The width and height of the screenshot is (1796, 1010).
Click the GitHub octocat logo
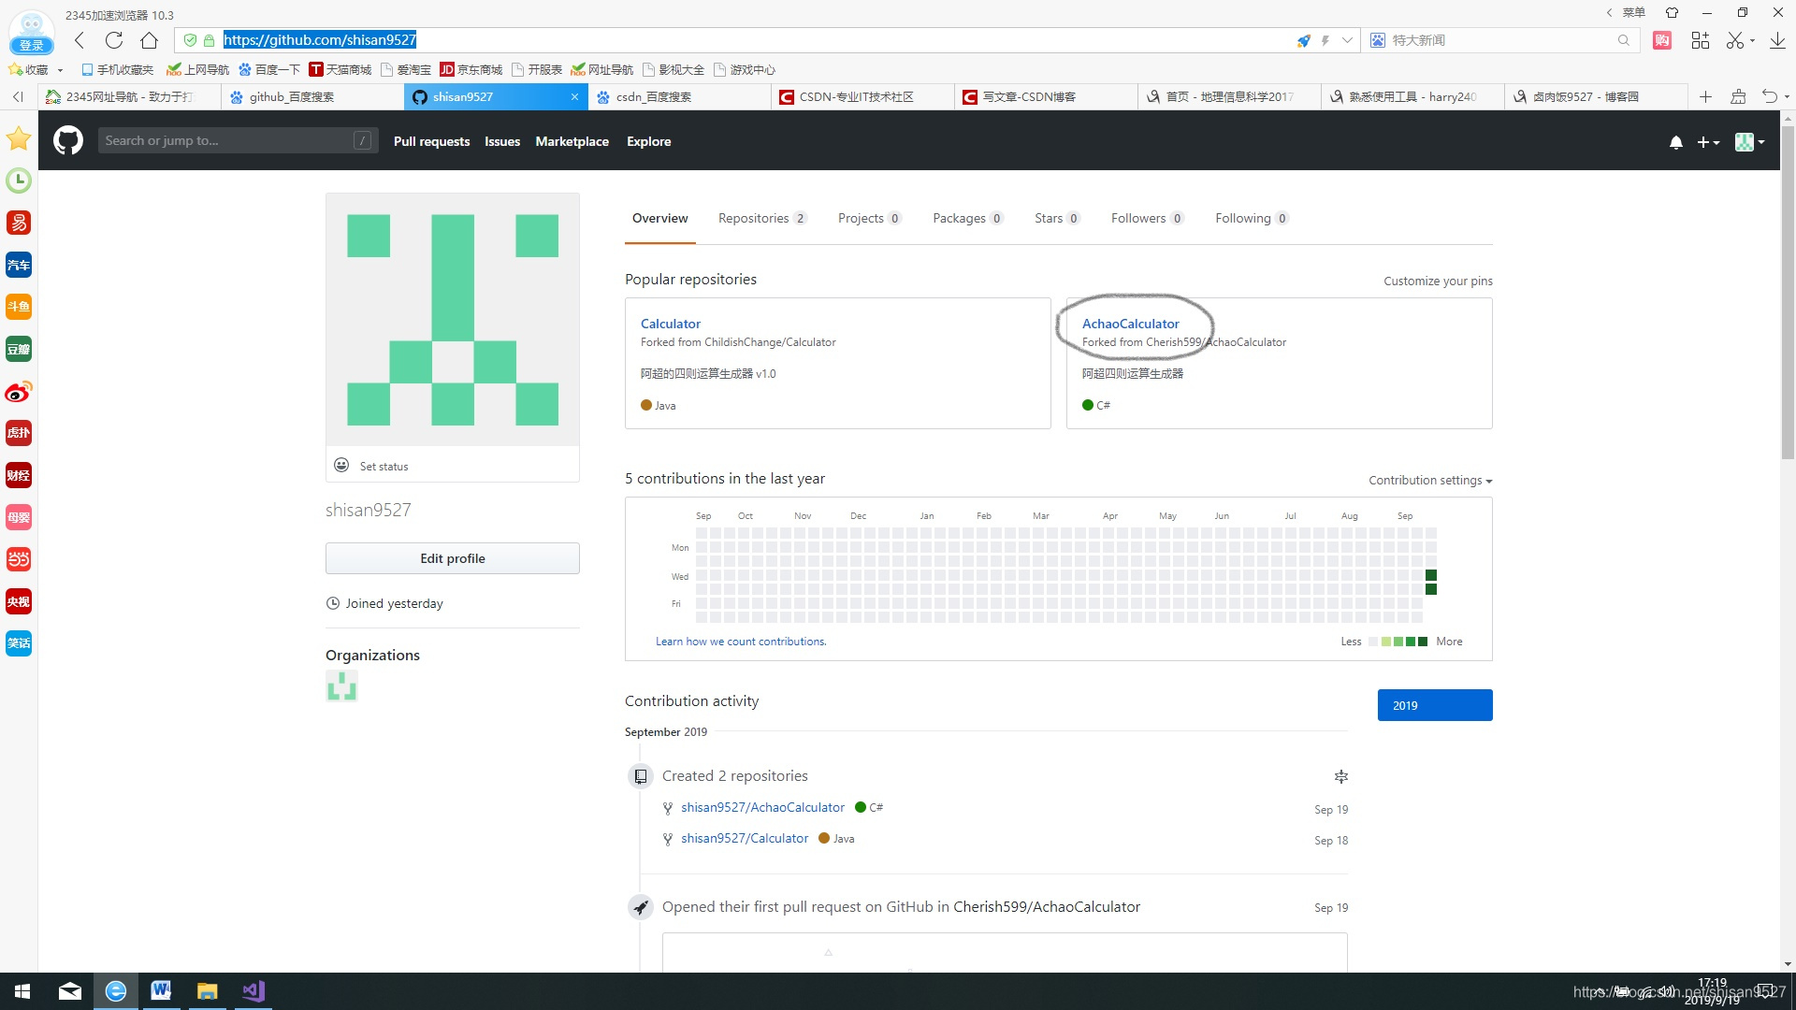[67, 141]
